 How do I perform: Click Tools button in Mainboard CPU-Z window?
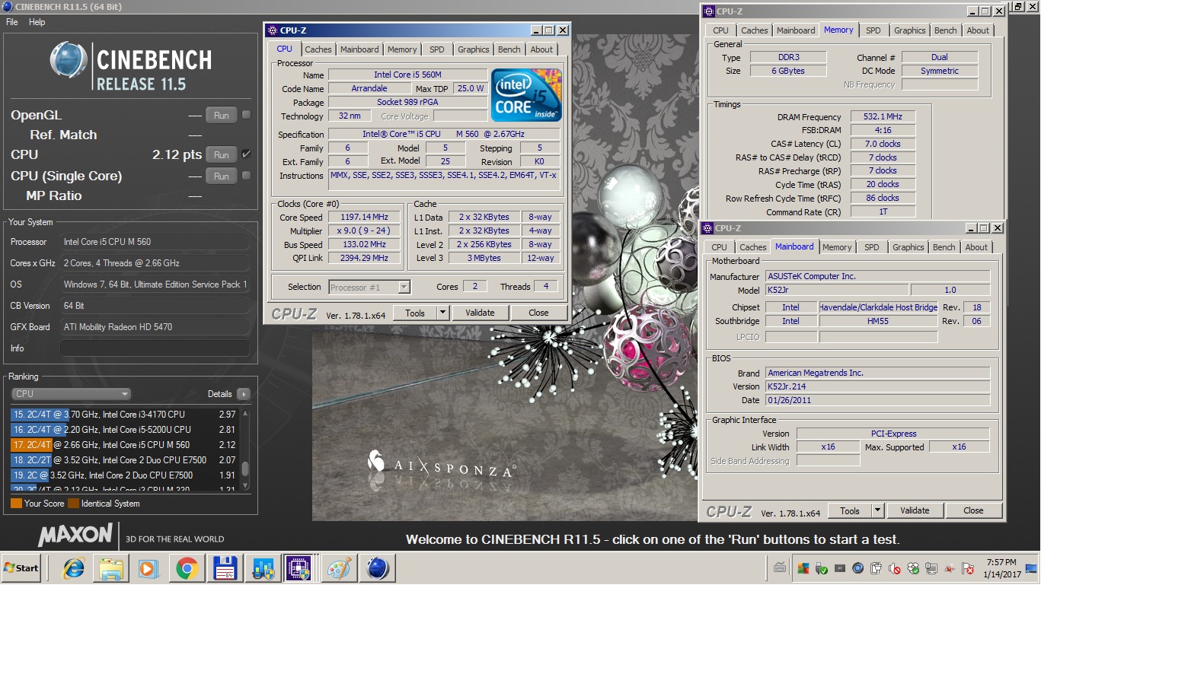click(850, 510)
